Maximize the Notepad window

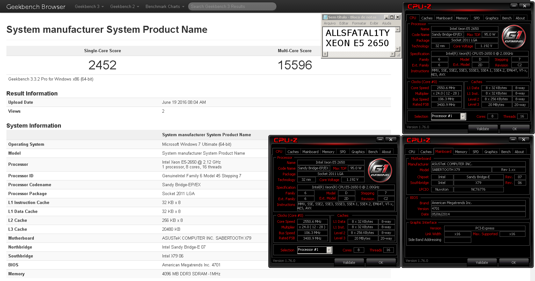392,17
